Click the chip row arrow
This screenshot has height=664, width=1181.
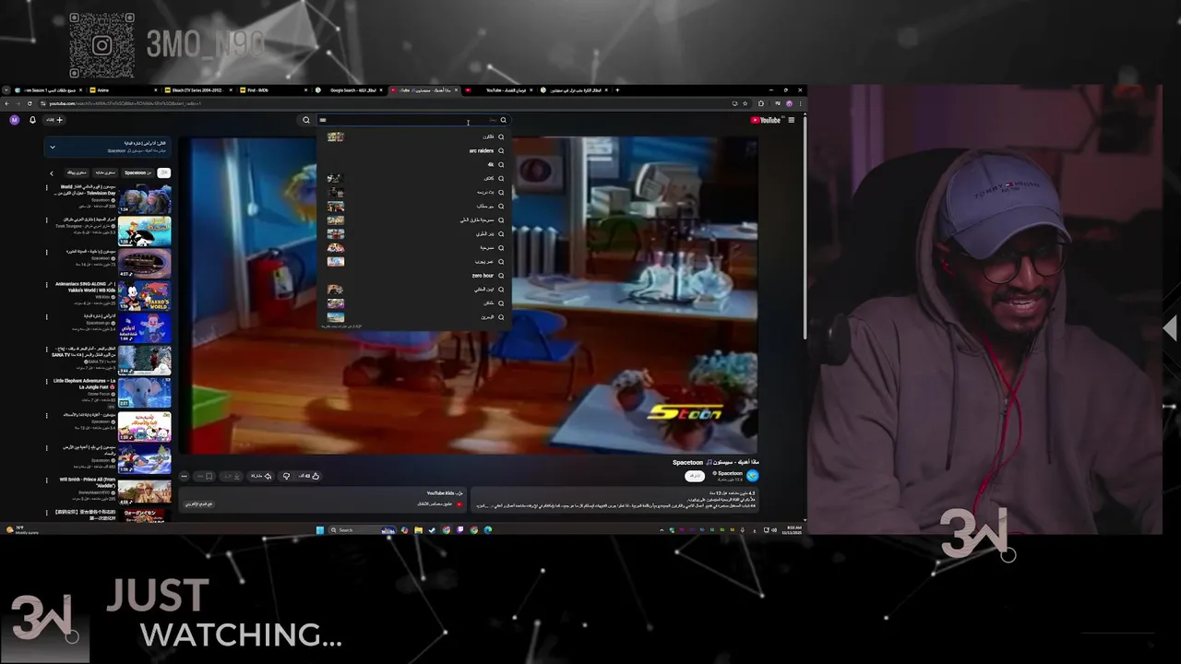click(x=52, y=172)
